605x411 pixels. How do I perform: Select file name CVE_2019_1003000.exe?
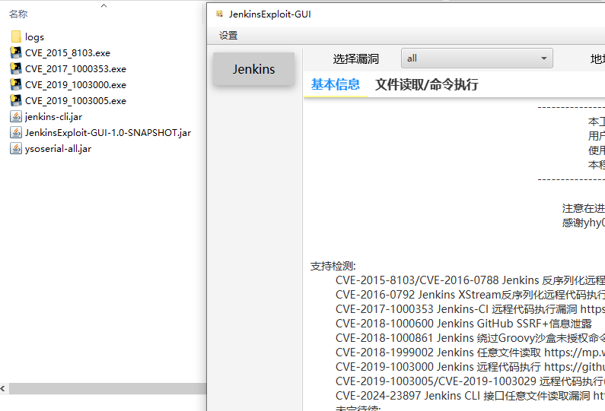point(75,85)
